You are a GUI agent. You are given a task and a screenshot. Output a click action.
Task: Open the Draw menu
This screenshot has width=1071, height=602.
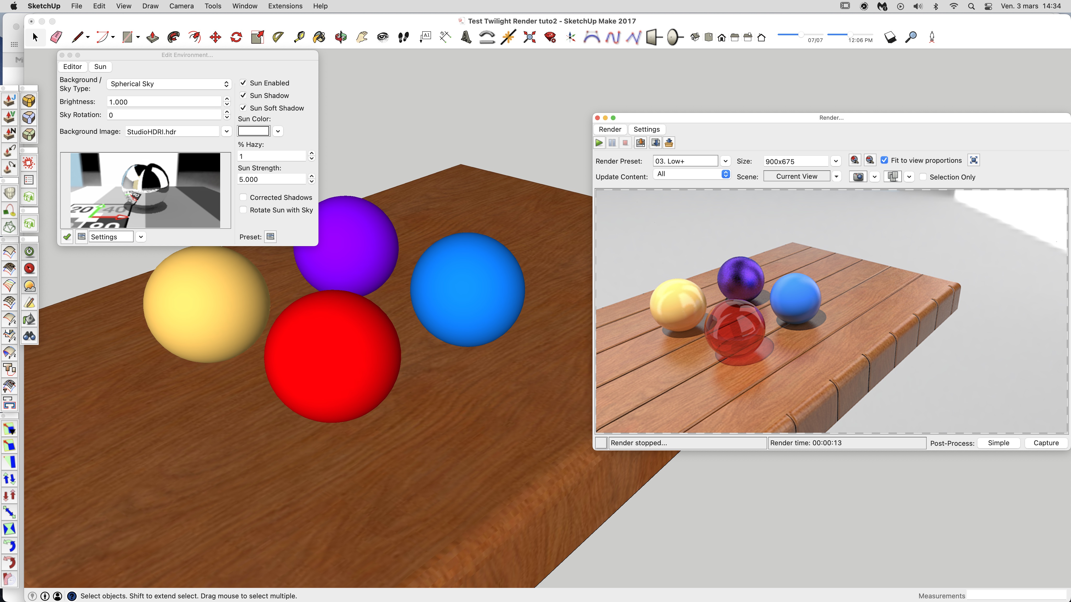[150, 6]
